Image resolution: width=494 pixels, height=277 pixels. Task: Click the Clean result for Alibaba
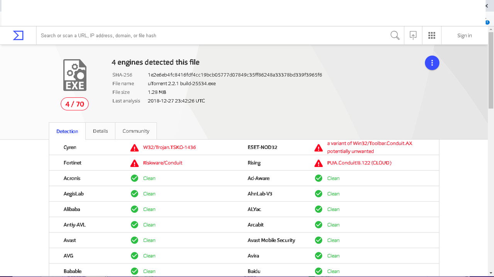click(149, 209)
